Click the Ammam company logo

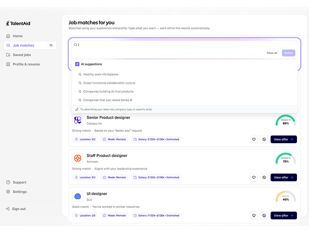coord(78,158)
